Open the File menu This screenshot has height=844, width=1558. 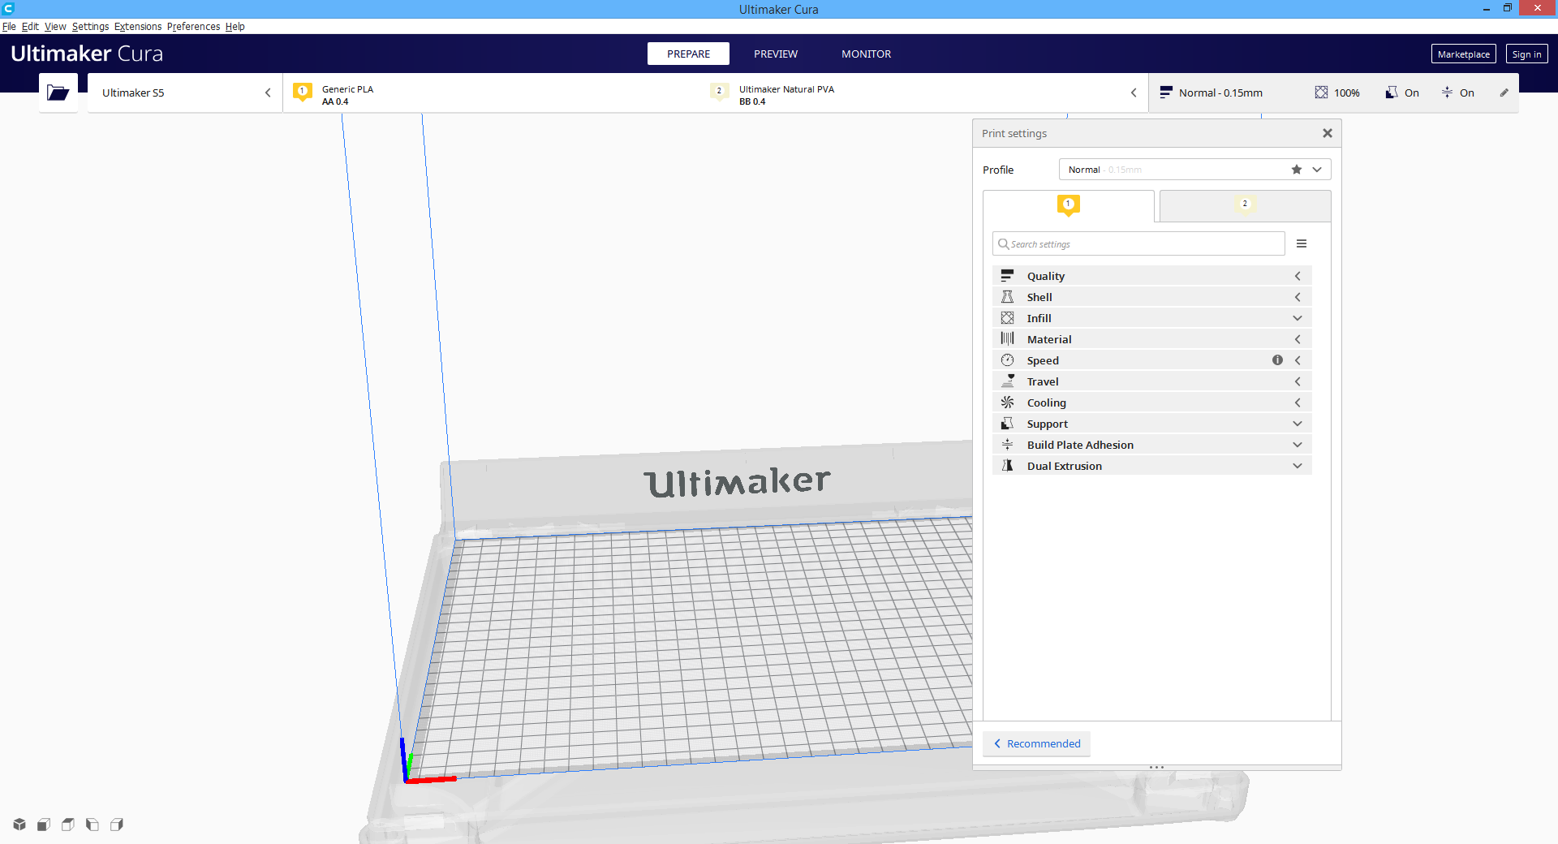tap(9, 27)
